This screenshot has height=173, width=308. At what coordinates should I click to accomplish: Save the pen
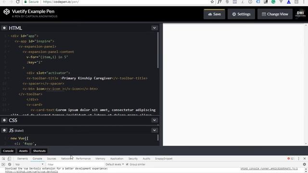coord(214,14)
